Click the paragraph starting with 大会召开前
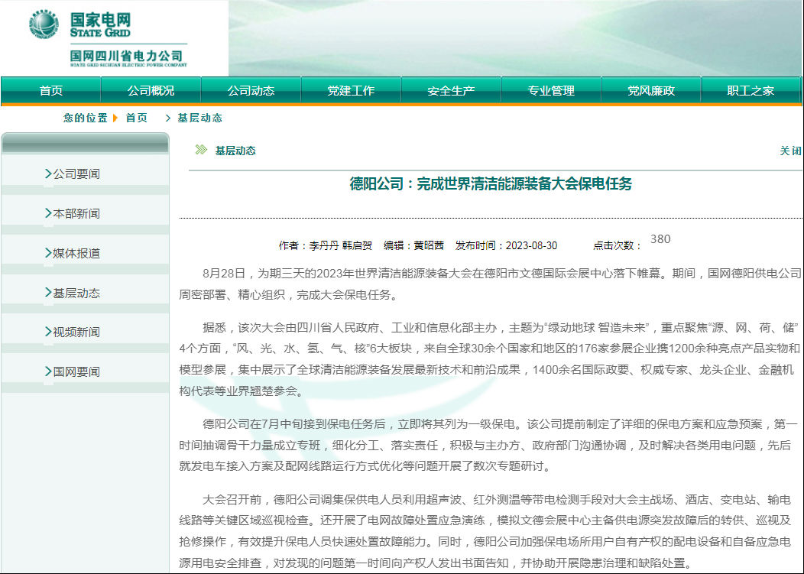This screenshot has height=574, width=804. tap(485, 531)
